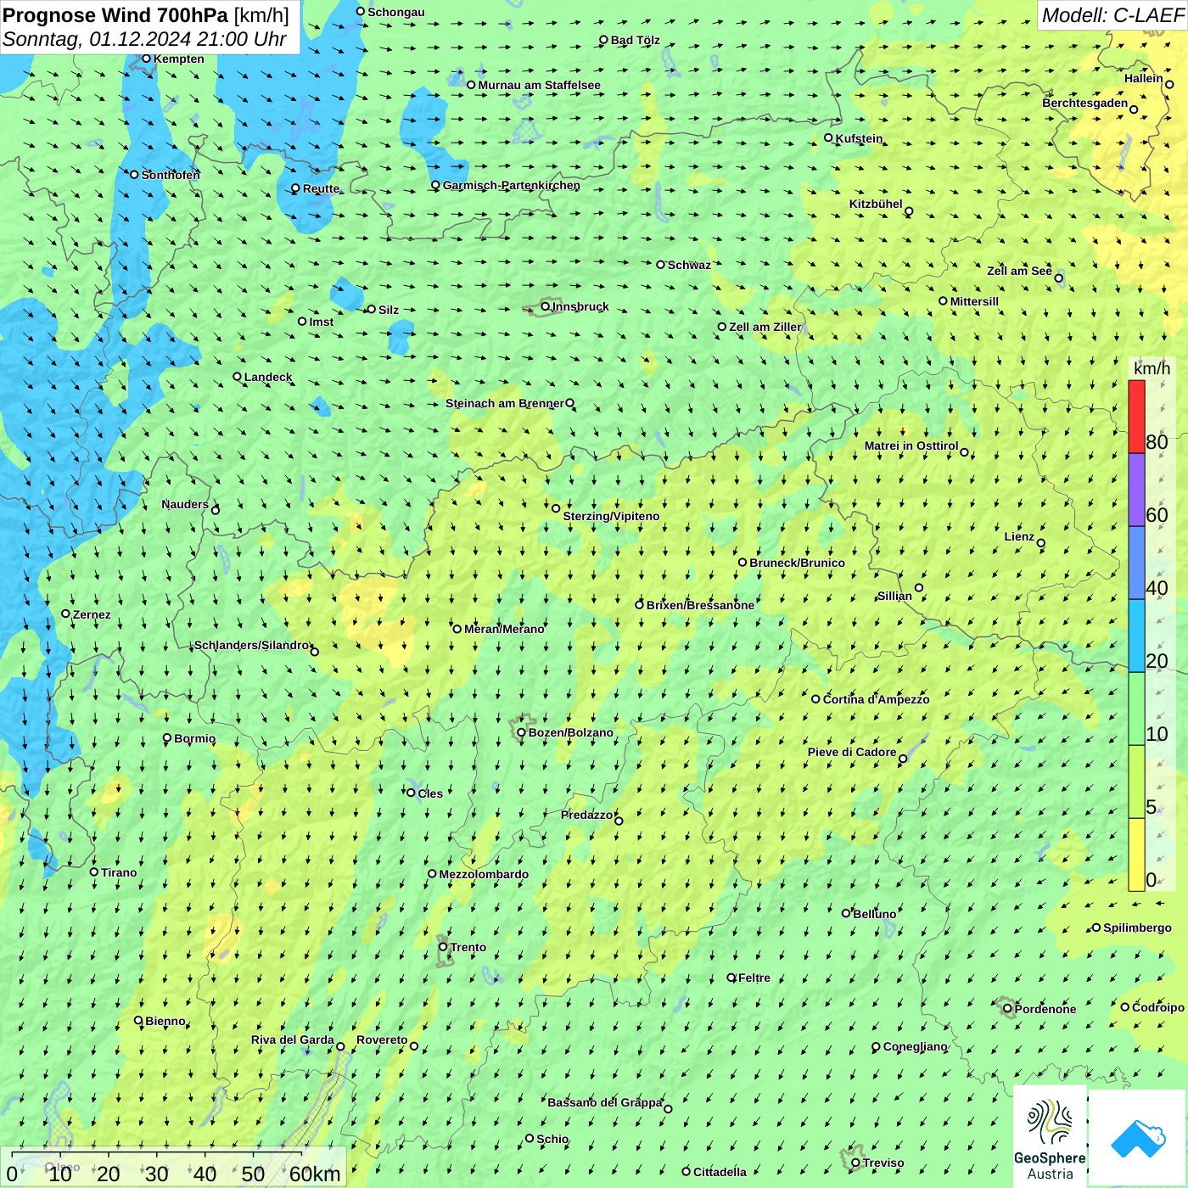Click the 'Mittersill' label
This screenshot has height=1188, width=1188.
974,301
